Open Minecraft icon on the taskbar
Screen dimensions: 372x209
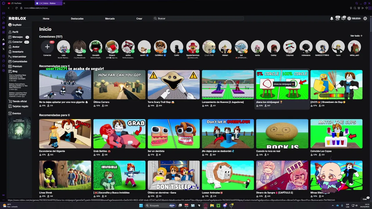click(218, 206)
